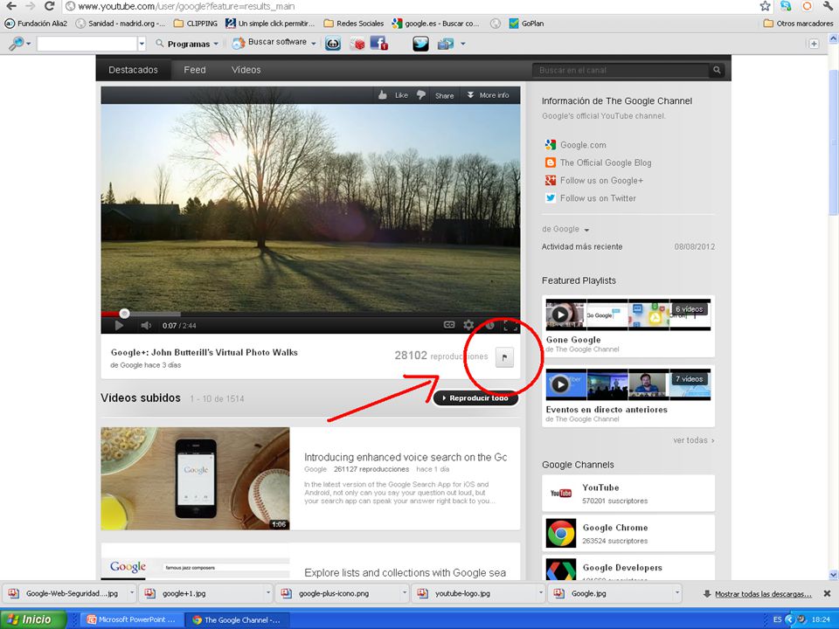
Task: Open the Redes Sociales bookmarks folder
Action: click(x=353, y=24)
